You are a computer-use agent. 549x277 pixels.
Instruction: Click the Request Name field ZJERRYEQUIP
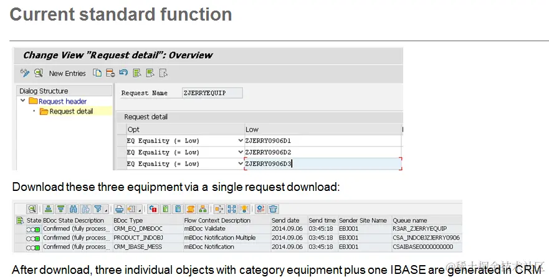coord(212,93)
